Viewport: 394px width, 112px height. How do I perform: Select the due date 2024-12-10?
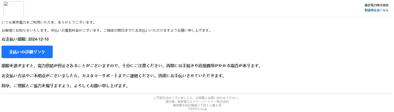[38, 39]
